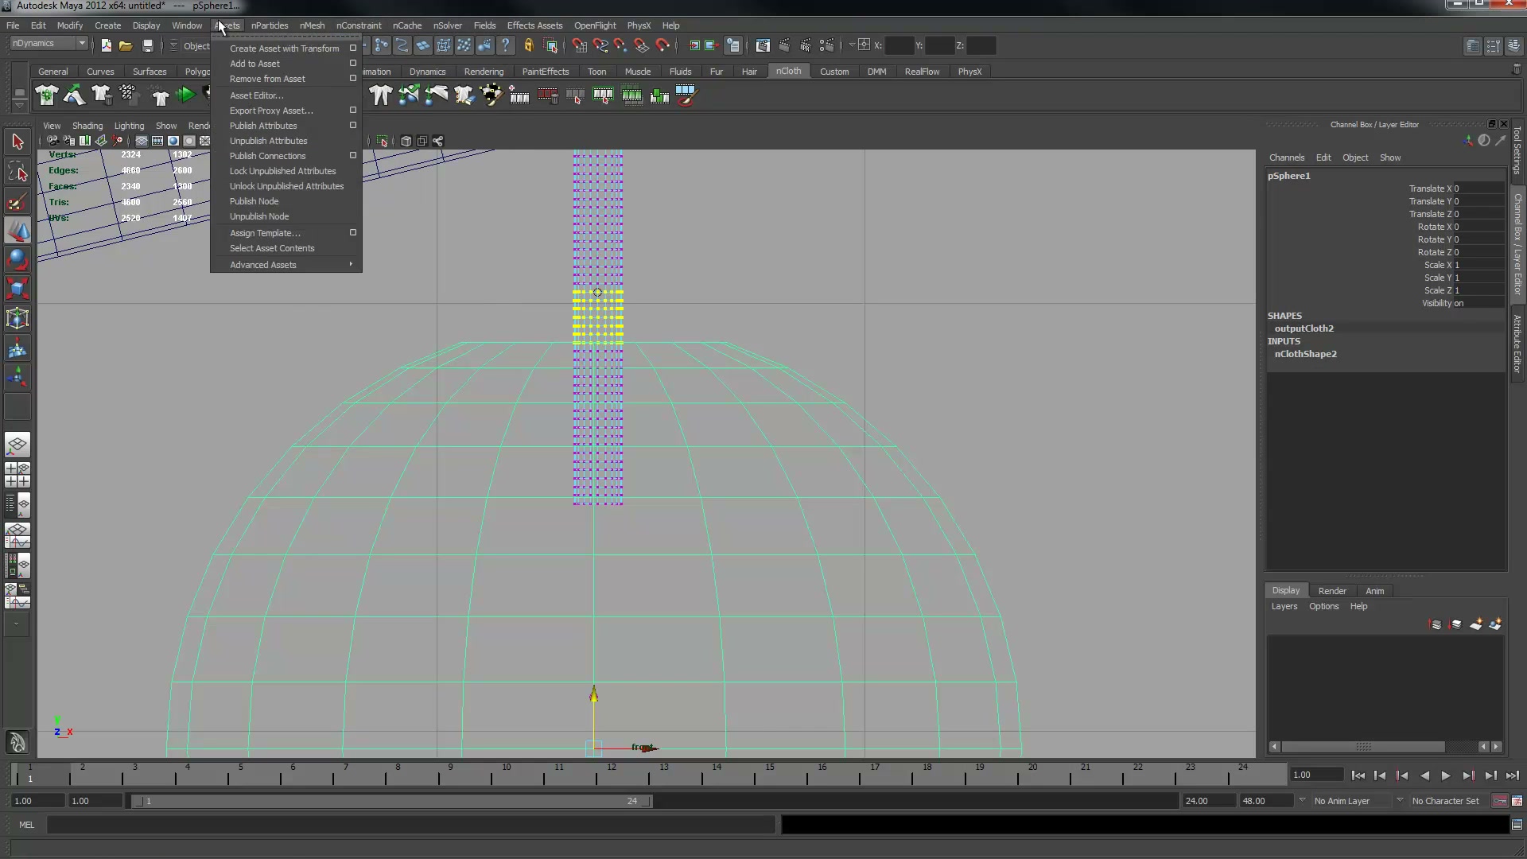This screenshot has height=859, width=1527.
Task: Choose Select Asset Contents menu entry
Action: pos(272,248)
